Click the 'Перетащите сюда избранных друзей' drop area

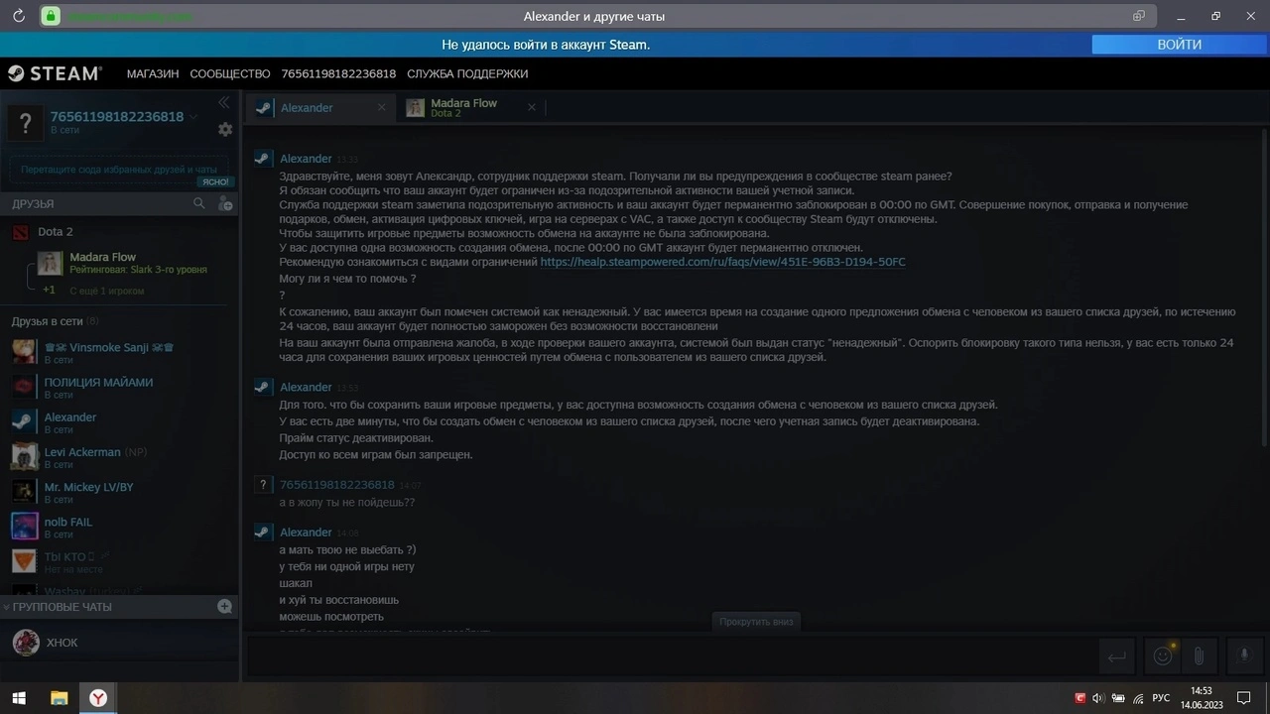pyautogui.click(x=119, y=170)
